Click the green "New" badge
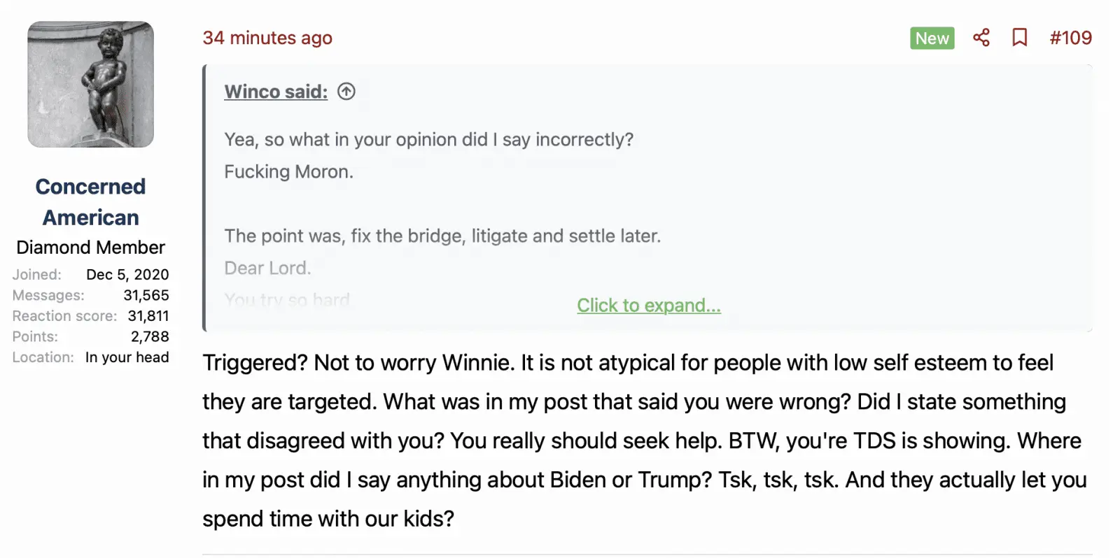Image resolution: width=1120 pixels, height=558 pixels. pyautogui.click(x=932, y=38)
